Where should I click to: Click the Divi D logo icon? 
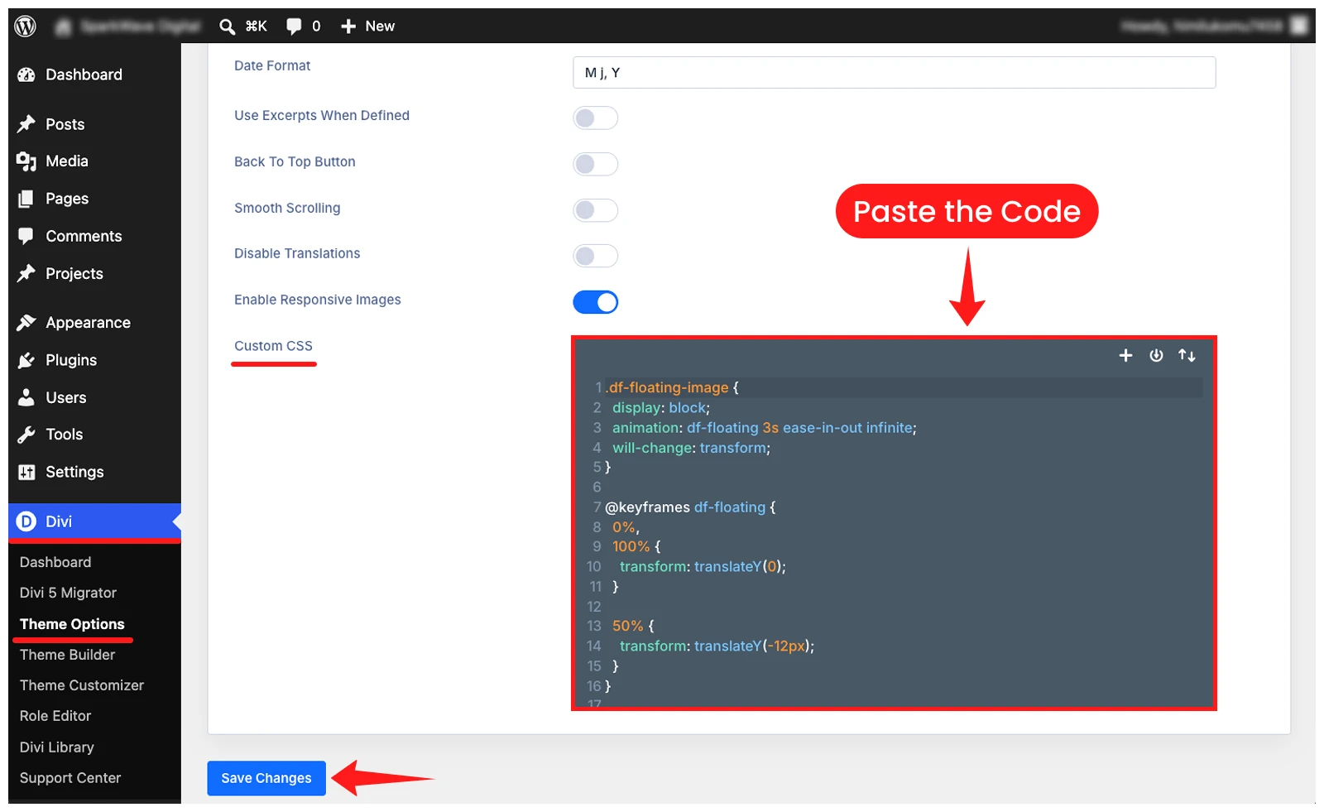(26, 521)
